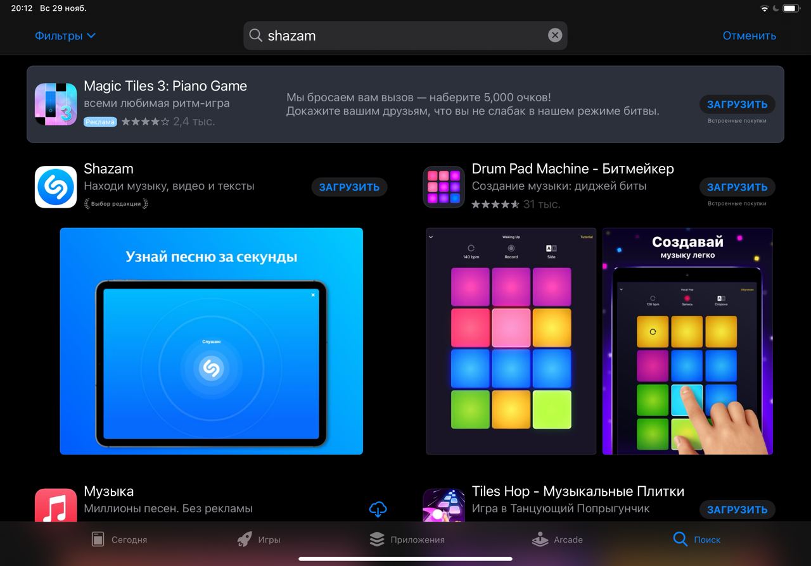Click the subtitle 'Игра в Танцующий Попрыгунчик'
This screenshot has width=811, height=566.
point(561,508)
